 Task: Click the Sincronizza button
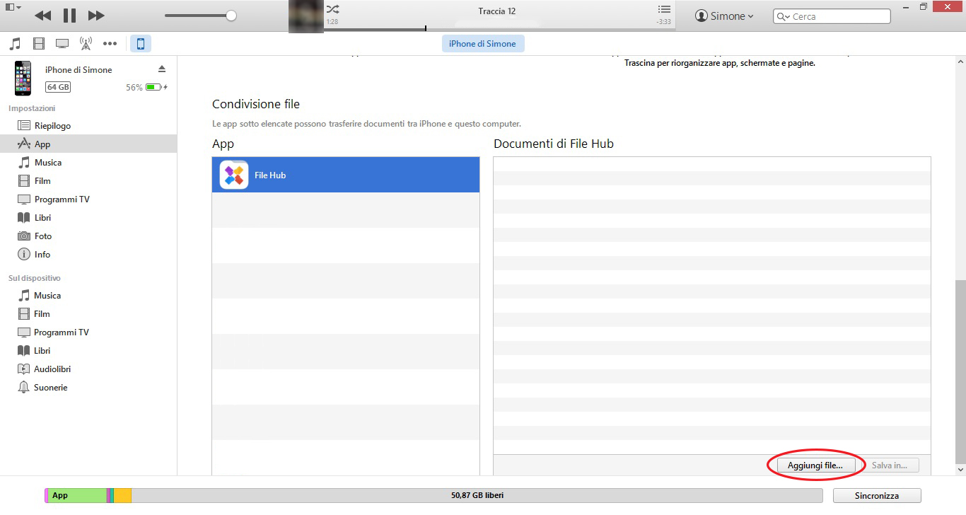(877, 496)
